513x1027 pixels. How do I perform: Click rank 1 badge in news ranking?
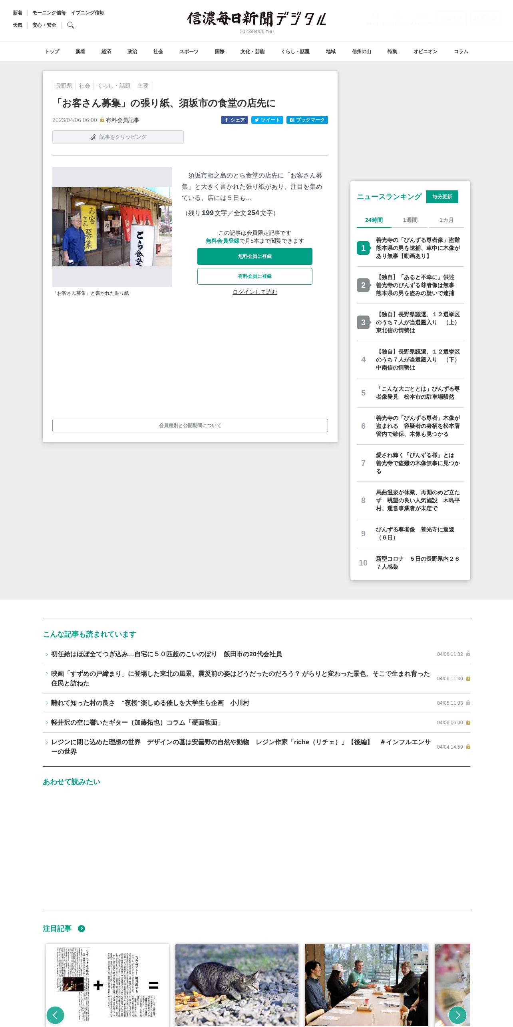(363, 248)
